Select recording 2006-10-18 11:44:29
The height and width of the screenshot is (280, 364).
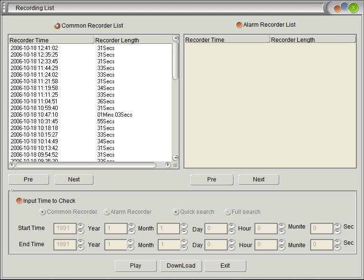[x=90, y=68]
